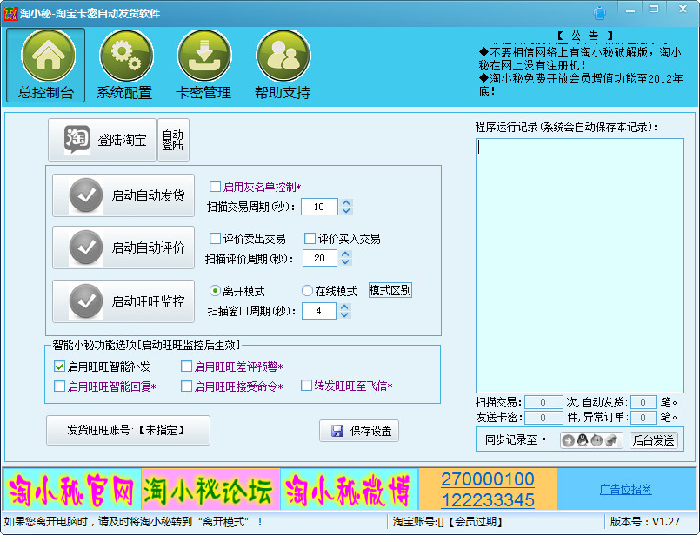Click the 扫描评价周期 value field
Screen dimensions: 700x535
coord(320,258)
